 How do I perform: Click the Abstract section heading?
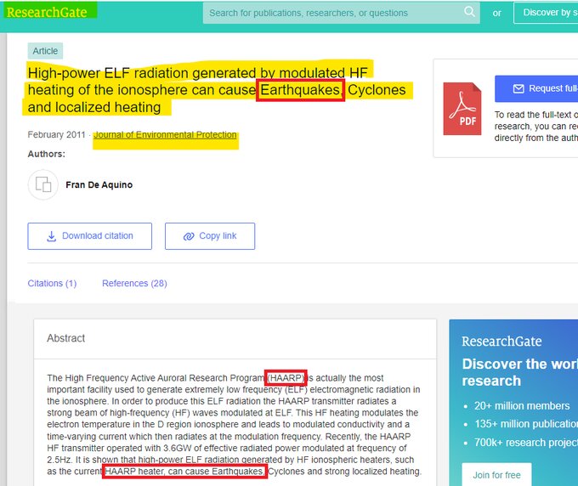(66, 338)
